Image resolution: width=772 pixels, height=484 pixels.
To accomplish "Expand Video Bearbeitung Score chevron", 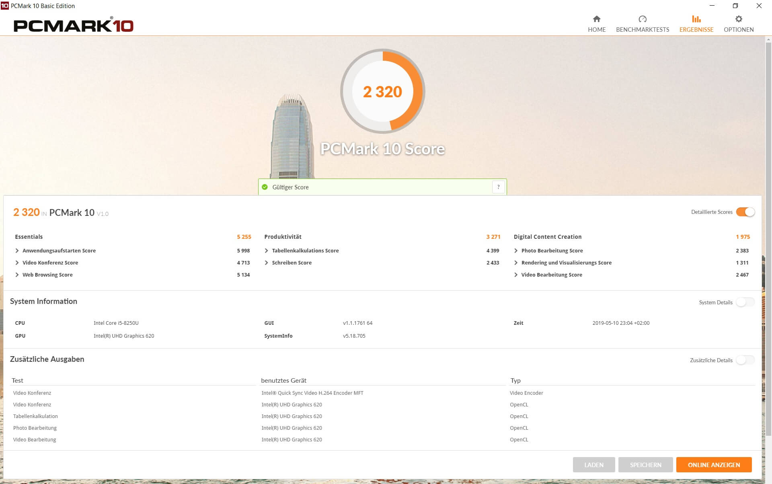I will pyautogui.click(x=516, y=275).
